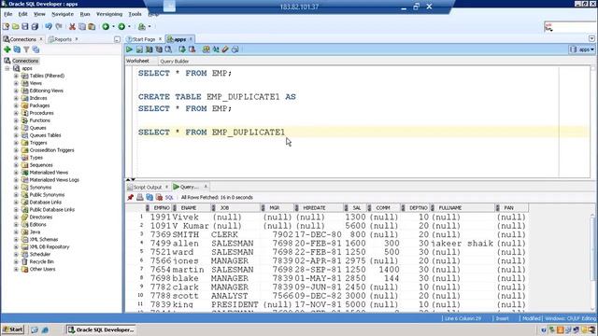Click the Undo arrow icon
This screenshot has height=336, width=598.
point(49,27)
